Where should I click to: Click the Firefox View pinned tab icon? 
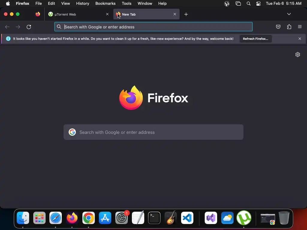click(38, 14)
